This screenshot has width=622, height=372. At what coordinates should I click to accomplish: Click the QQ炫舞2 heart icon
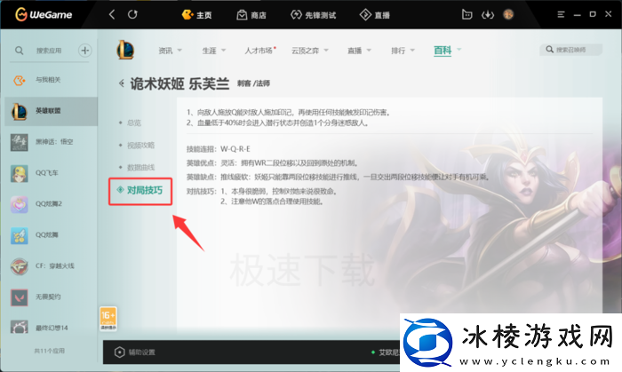(x=19, y=204)
